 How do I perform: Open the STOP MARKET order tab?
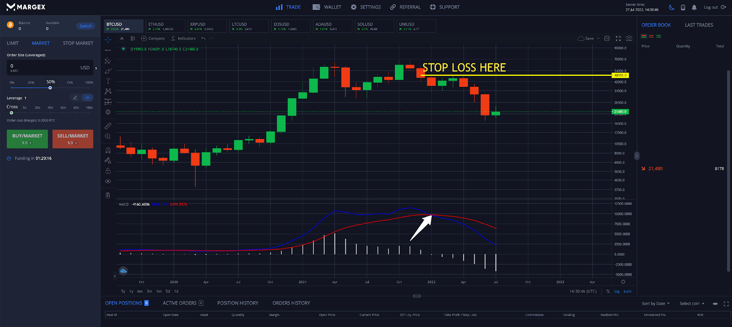[78, 43]
